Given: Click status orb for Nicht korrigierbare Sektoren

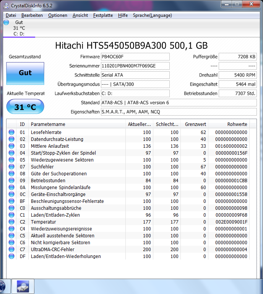Looking at the screenshot, I should coord(11,242).
